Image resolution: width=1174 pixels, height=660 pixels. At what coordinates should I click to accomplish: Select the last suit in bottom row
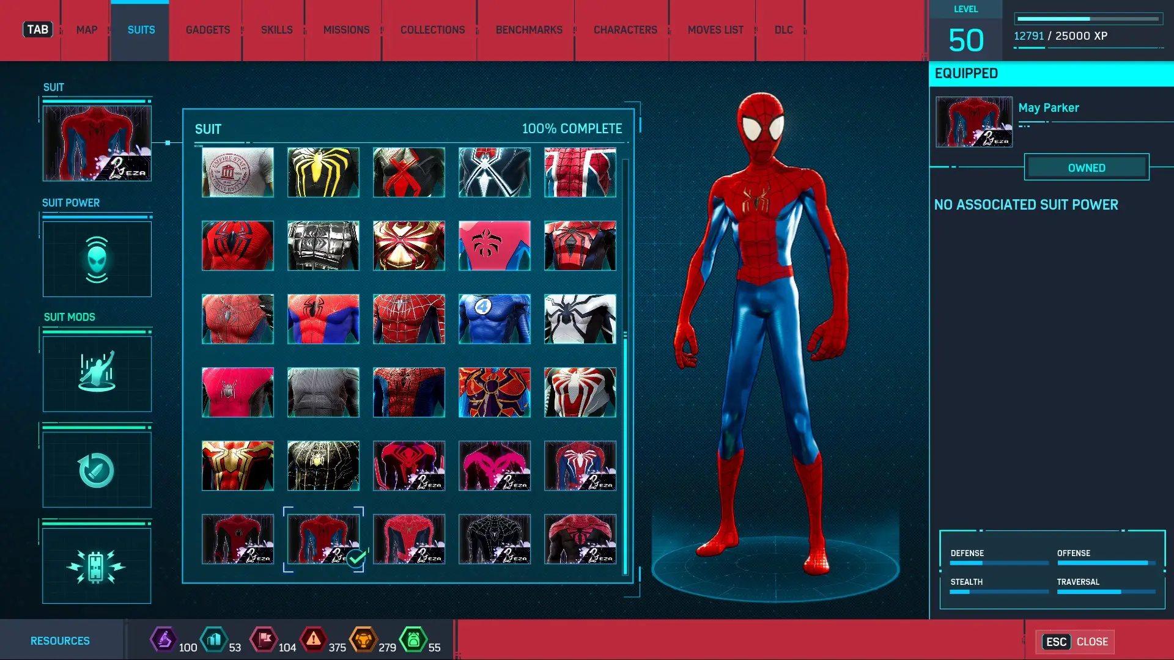tap(580, 539)
